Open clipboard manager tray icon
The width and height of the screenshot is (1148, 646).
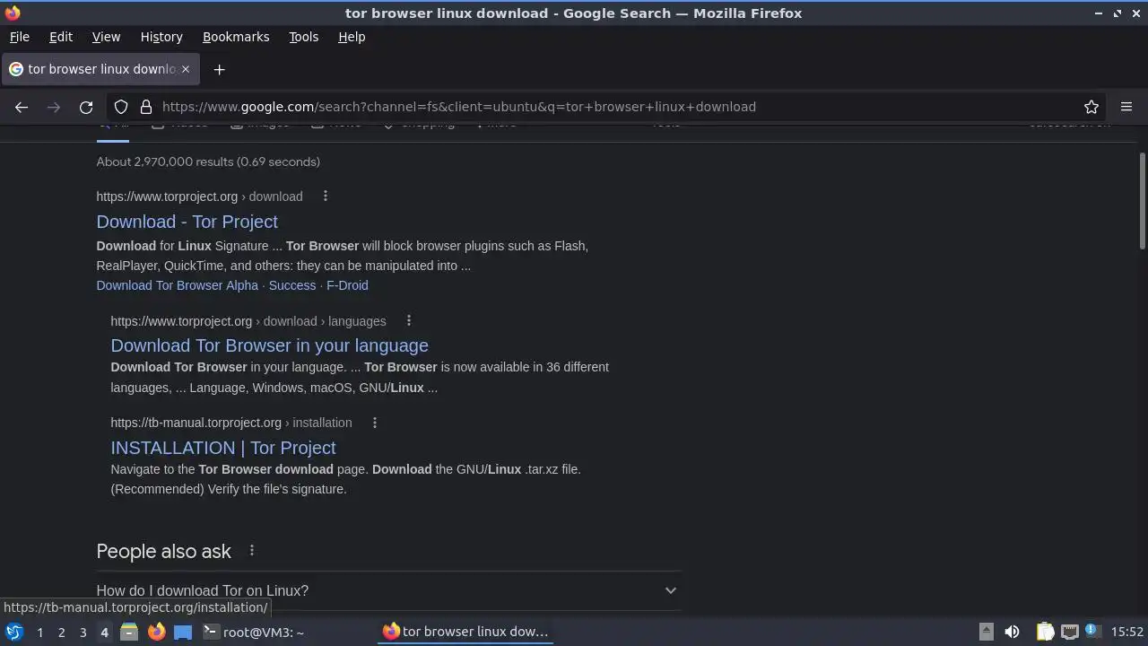1045,632
